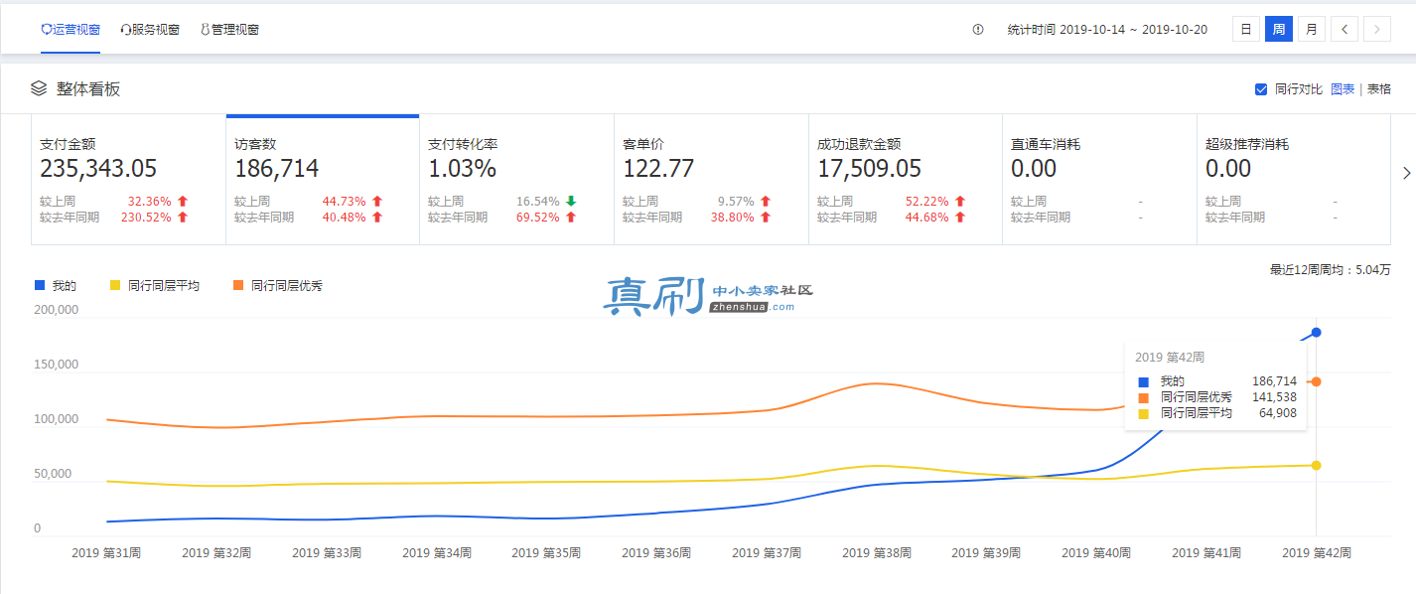The height and width of the screenshot is (594, 1416).
Task: Select the 超级推荐消耗 metric card
Action: pyautogui.click(x=1294, y=180)
